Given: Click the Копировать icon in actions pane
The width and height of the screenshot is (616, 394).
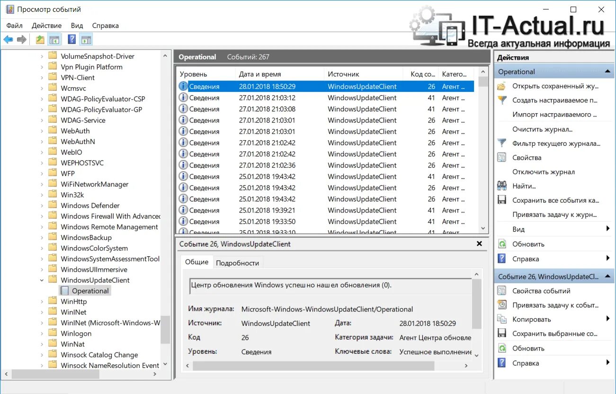Looking at the screenshot, I should pyautogui.click(x=502, y=319).
